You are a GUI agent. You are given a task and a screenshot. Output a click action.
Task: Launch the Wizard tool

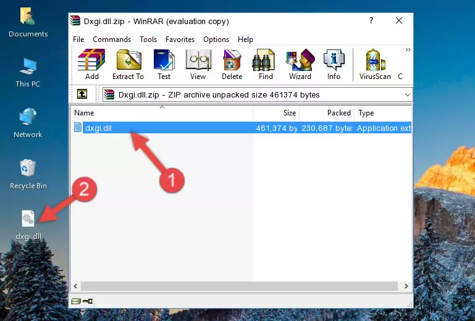[300, 64]
